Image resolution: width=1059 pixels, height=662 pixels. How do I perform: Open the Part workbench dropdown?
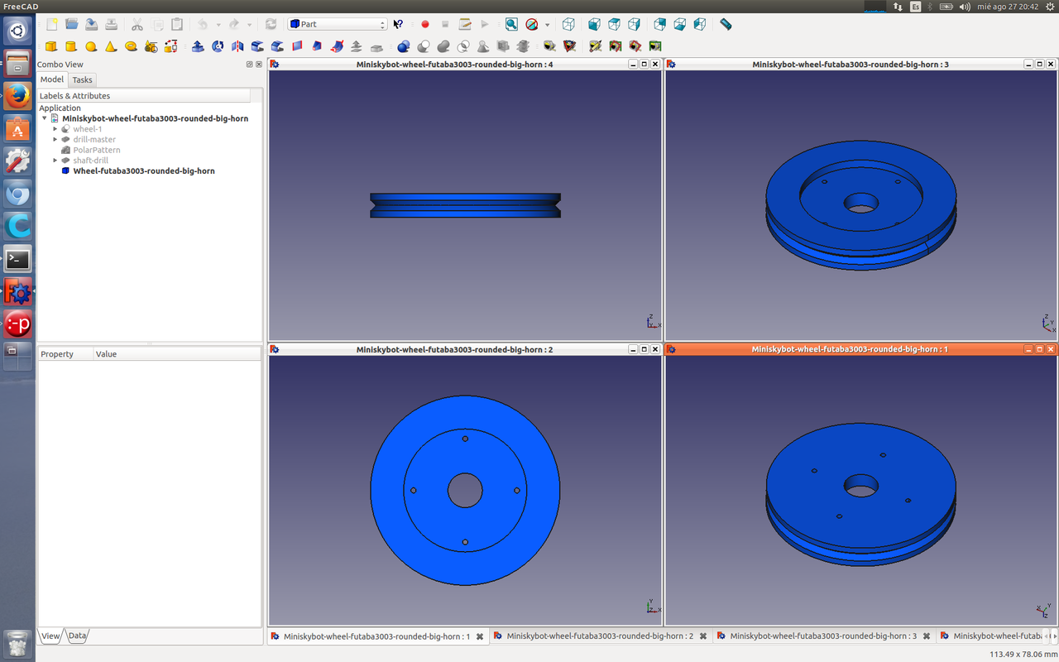pyautogui.click(x=337, y=25)
